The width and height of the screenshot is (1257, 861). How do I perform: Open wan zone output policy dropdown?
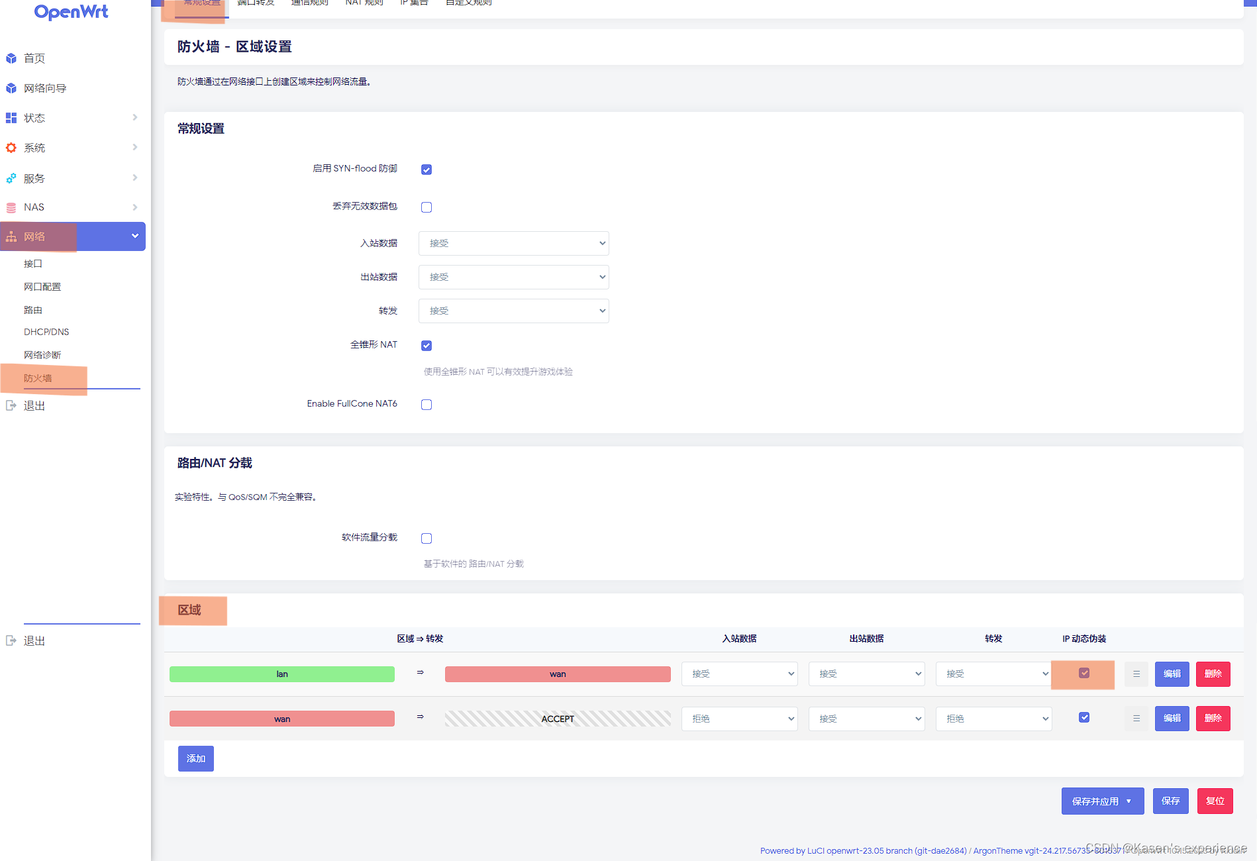[867, 719]
